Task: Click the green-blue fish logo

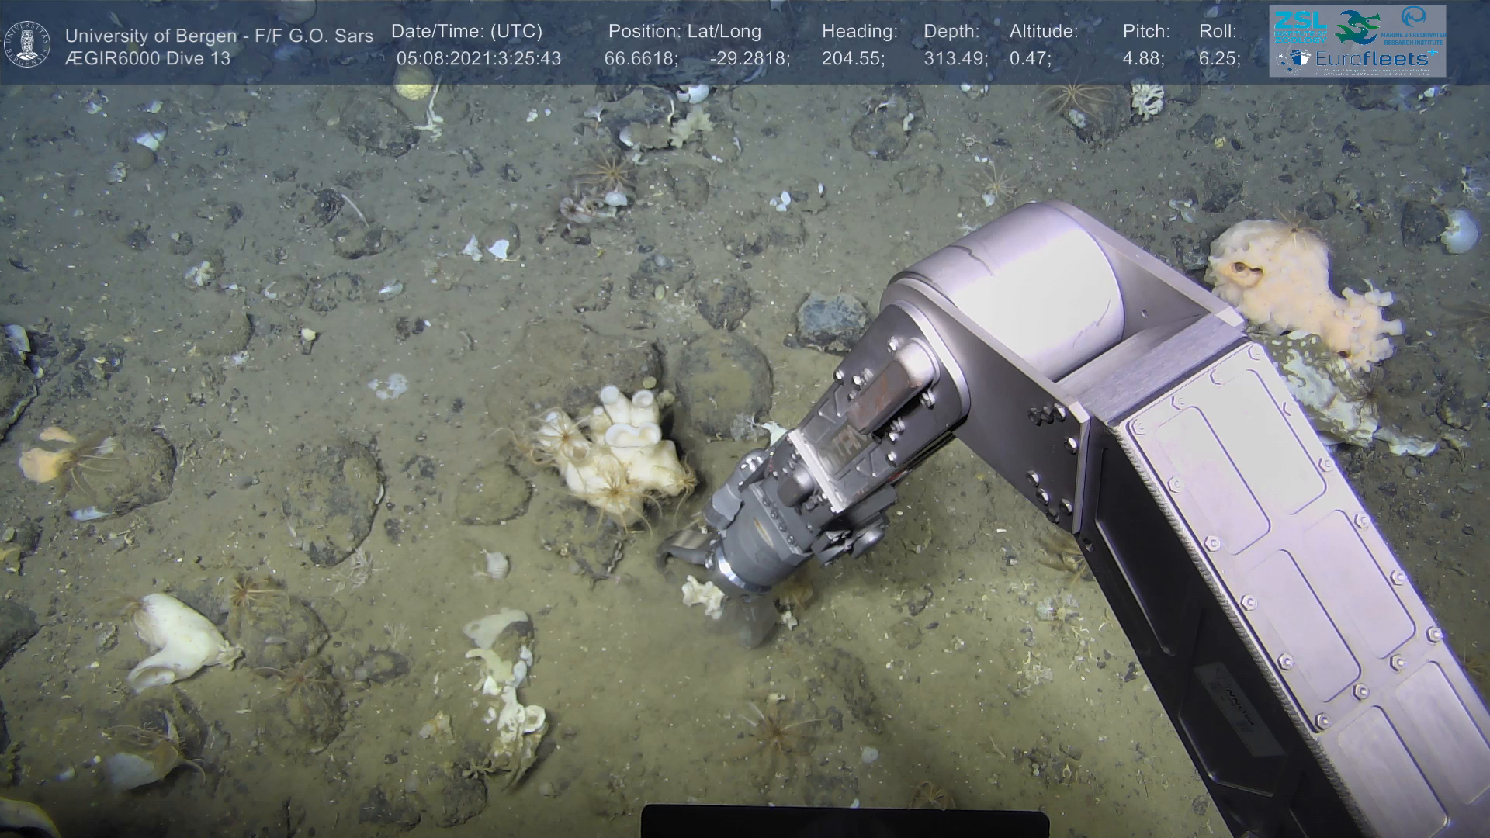Action: (1358, 26)
